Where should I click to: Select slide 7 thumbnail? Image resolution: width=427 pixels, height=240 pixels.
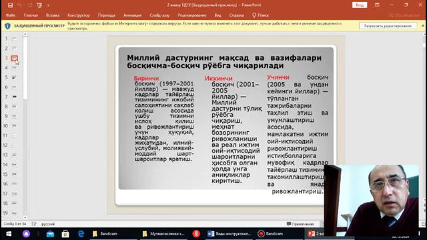(14, 97)
